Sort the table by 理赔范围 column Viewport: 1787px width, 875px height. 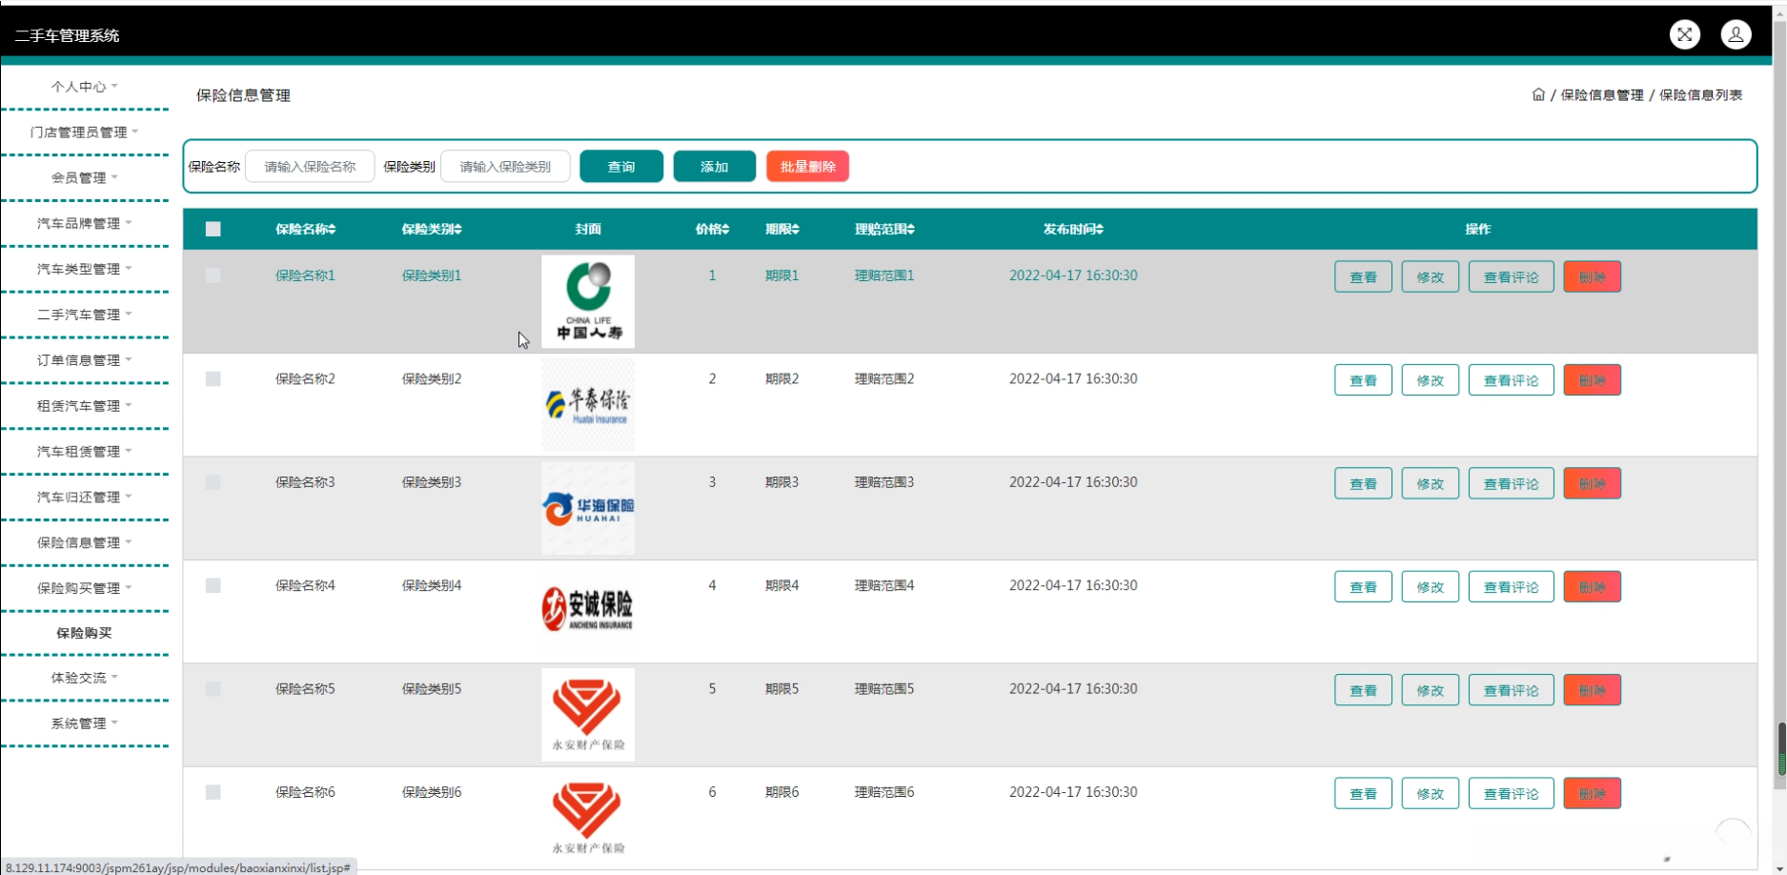(884, 229)
